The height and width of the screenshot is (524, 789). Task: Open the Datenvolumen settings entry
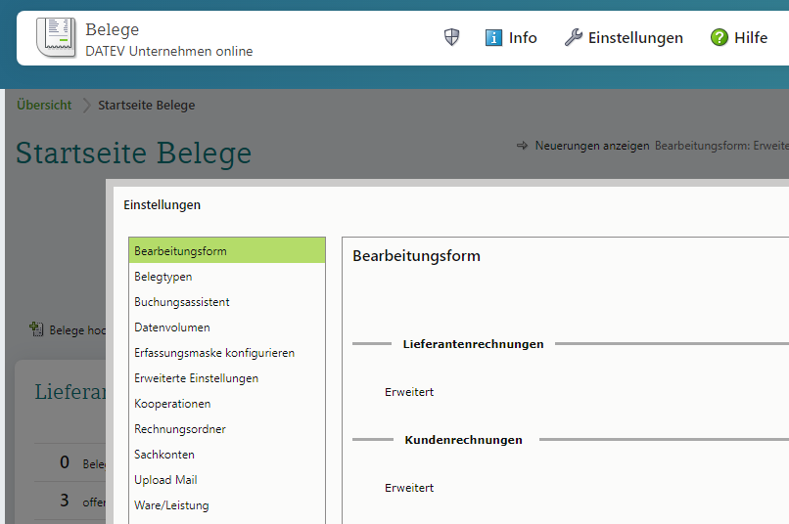click(x=172, y=327)
